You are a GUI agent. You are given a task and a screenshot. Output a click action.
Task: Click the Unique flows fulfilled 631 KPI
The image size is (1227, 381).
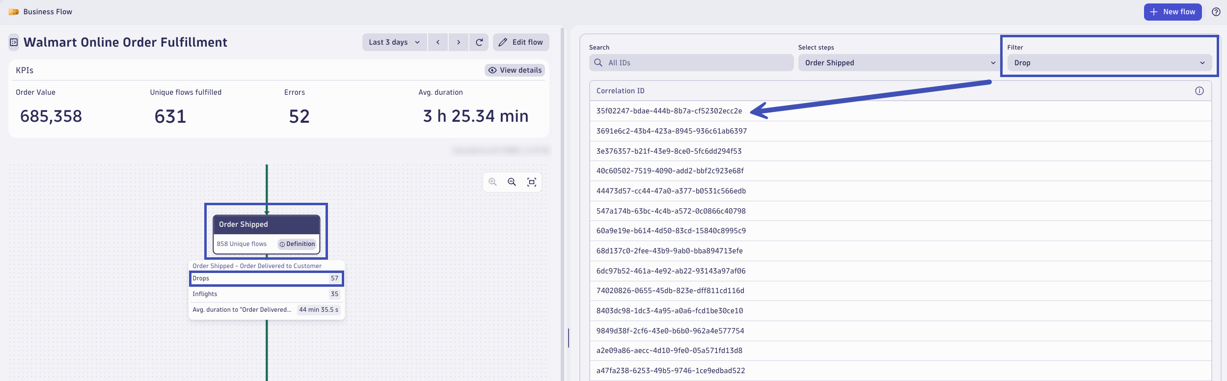[170, 116]
